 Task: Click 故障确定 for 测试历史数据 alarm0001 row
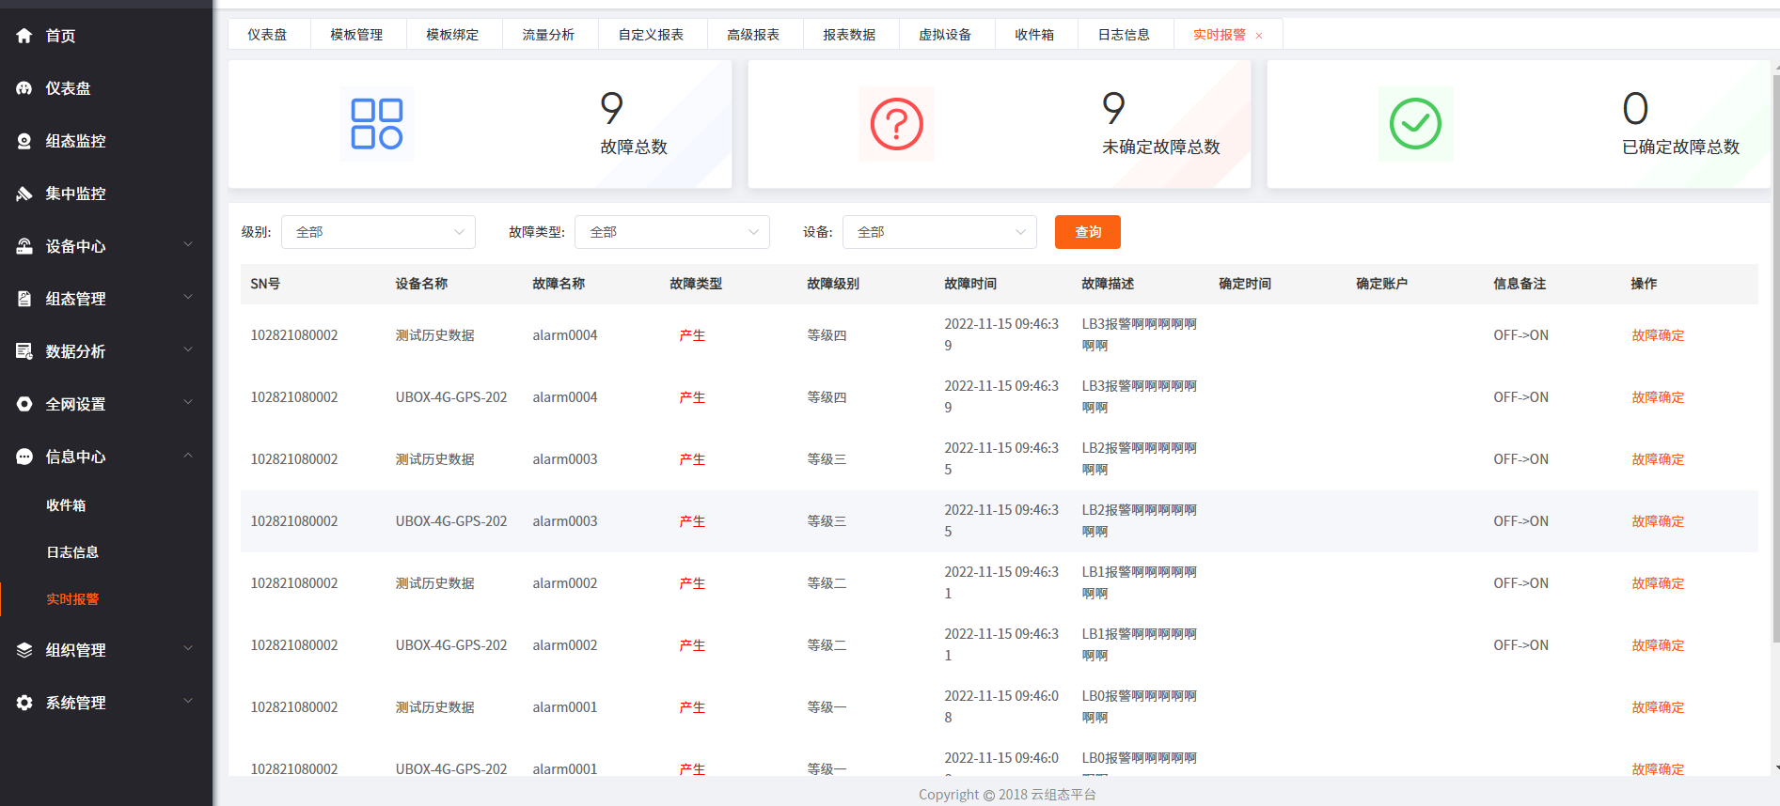1658,707
